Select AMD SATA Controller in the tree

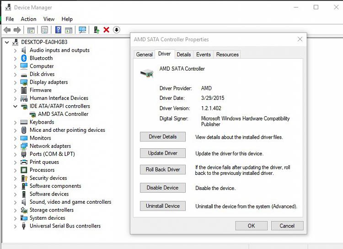[x=63, y=114]
